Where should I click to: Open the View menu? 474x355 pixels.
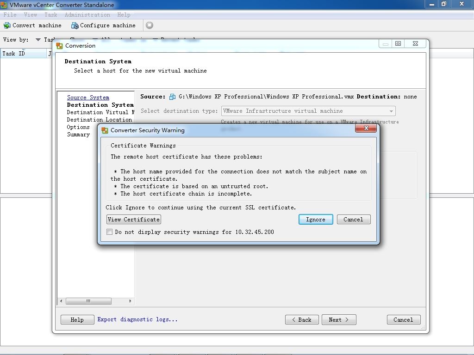point(30,15)
